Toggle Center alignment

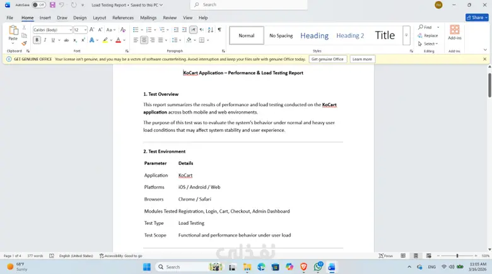tap(144, 40)
